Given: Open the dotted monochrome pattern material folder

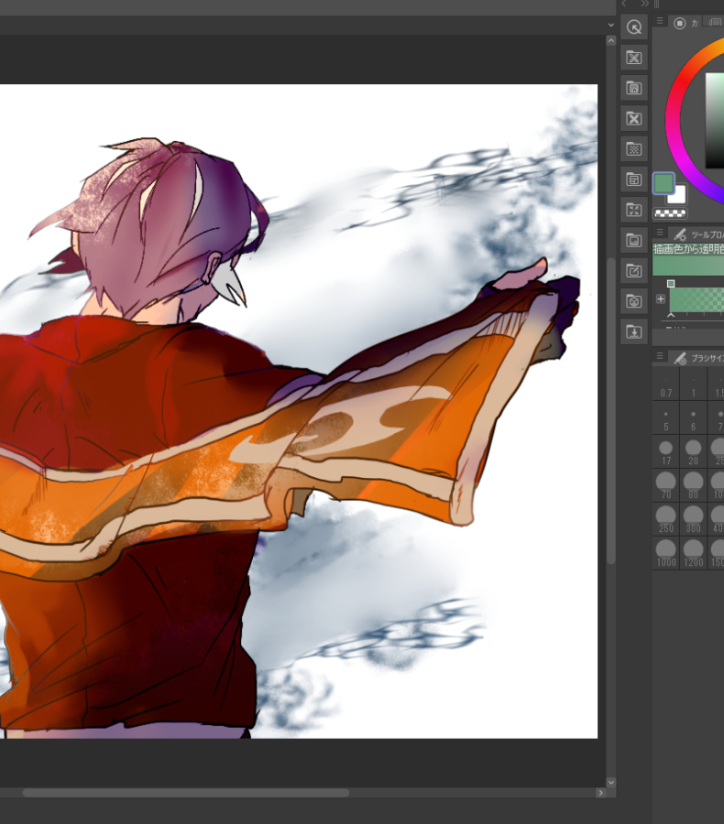Looking at the screenshot, I should coord(633,149).
